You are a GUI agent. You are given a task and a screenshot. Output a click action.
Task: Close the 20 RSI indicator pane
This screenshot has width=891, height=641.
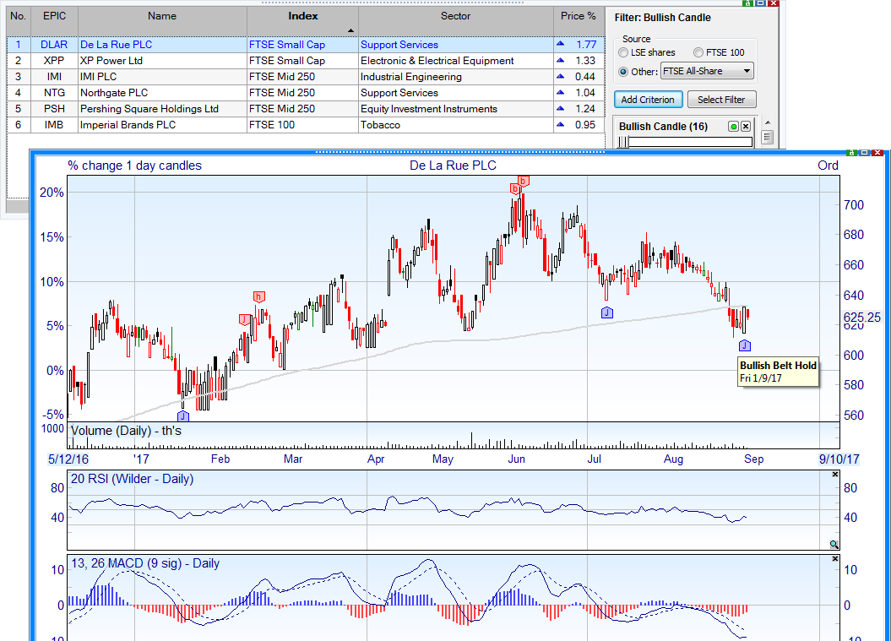tap(834, 474)
